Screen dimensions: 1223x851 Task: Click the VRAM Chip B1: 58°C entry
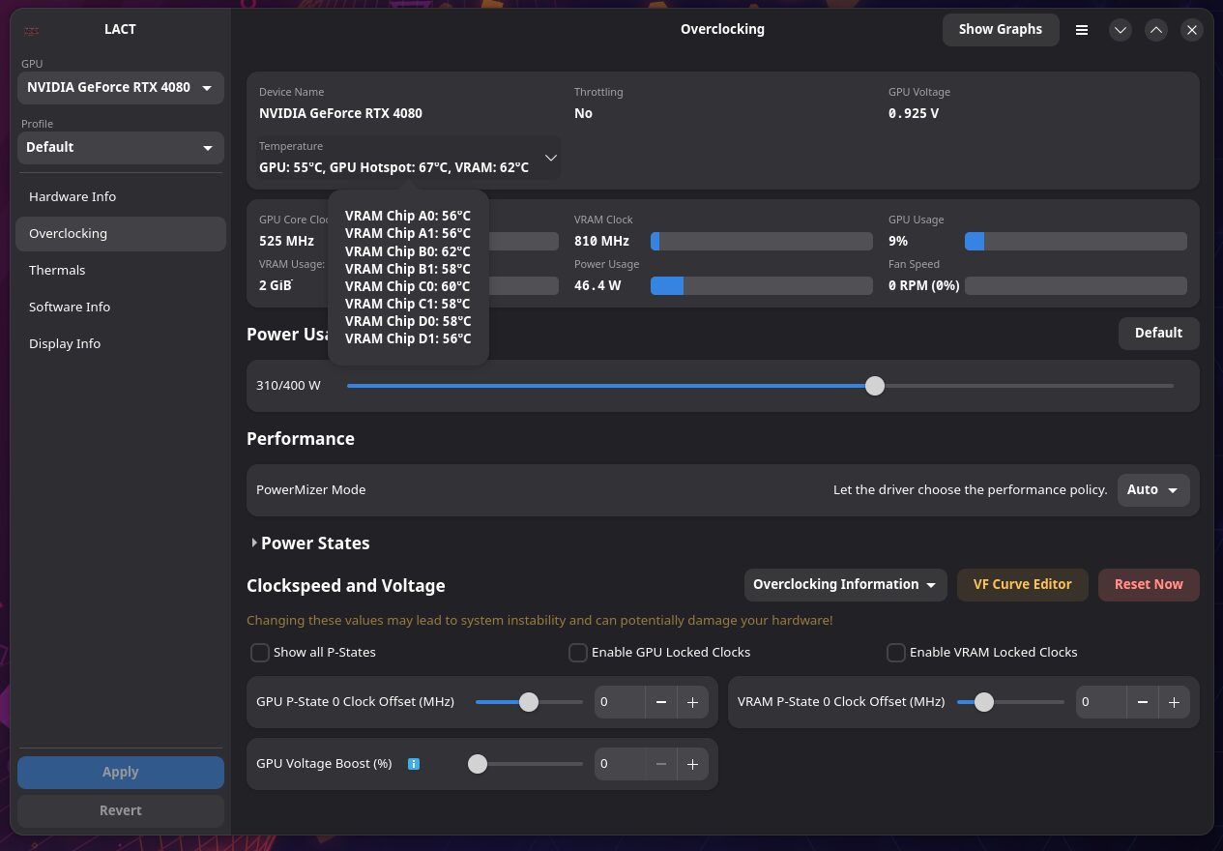(x=408, y=269)
